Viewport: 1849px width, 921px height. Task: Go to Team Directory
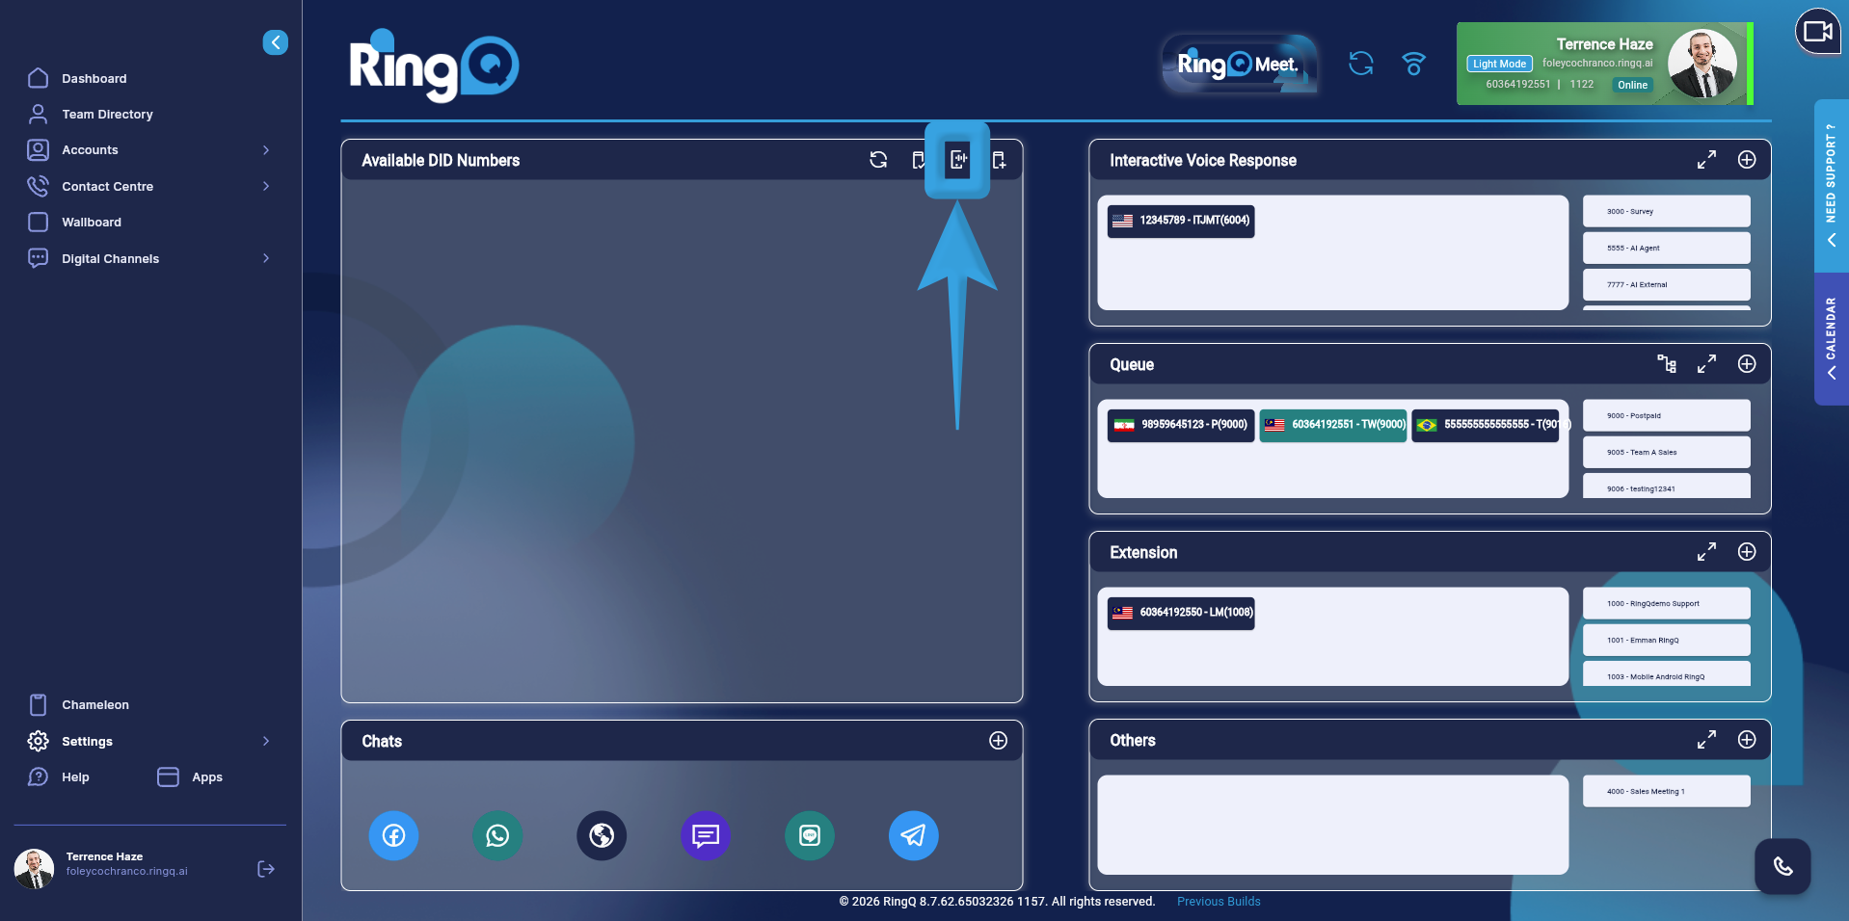[107, 115]
